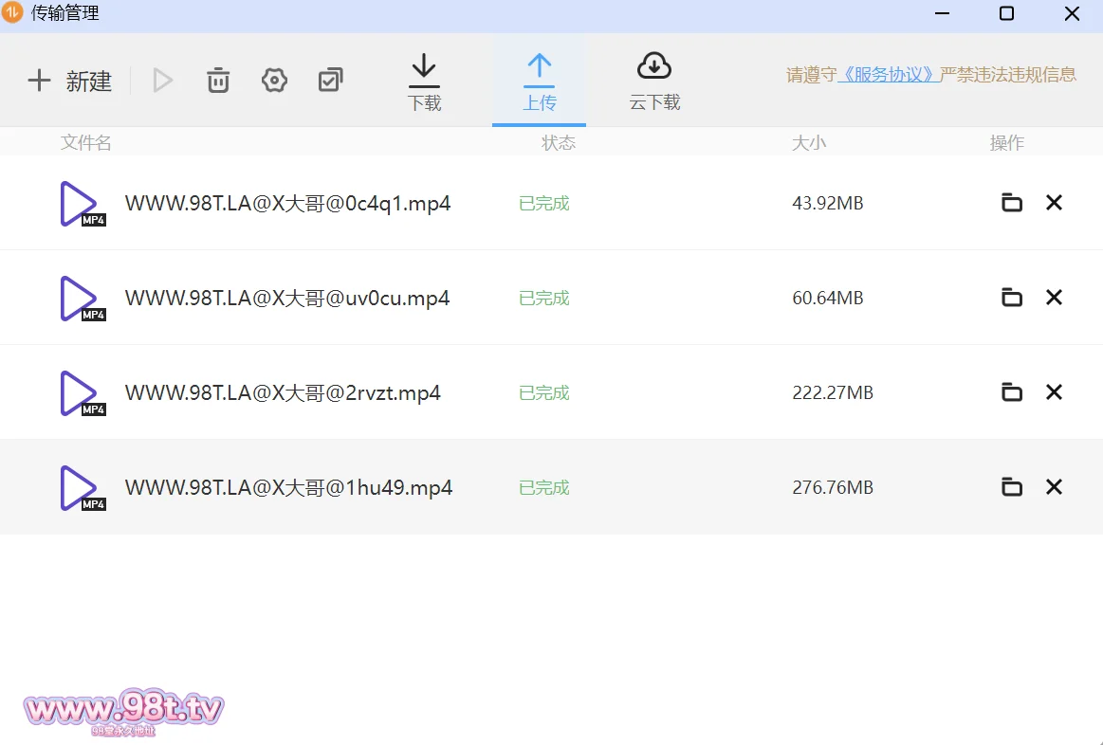Click the 新建 new task button
This screenshot has height=745, width=1103.
pos(70,82)
